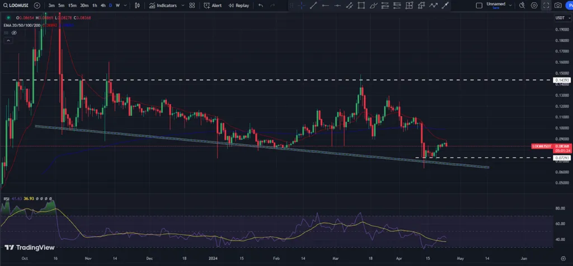Click the RSI 80.00 scale label

[x=561, y=208]
